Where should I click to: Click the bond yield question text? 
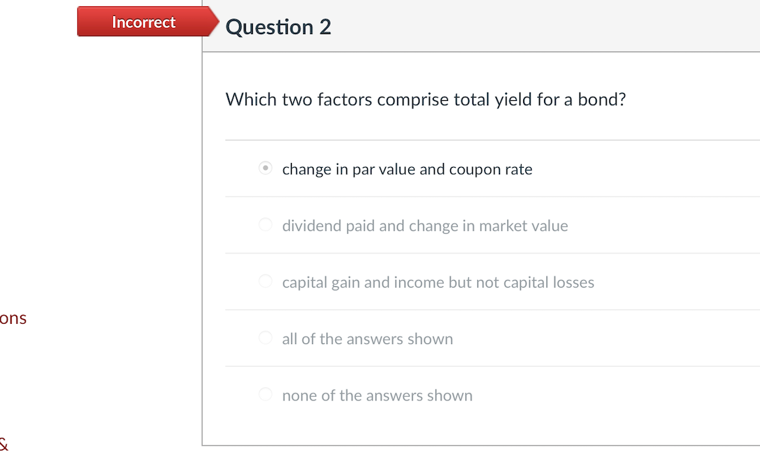click(425, 99)
